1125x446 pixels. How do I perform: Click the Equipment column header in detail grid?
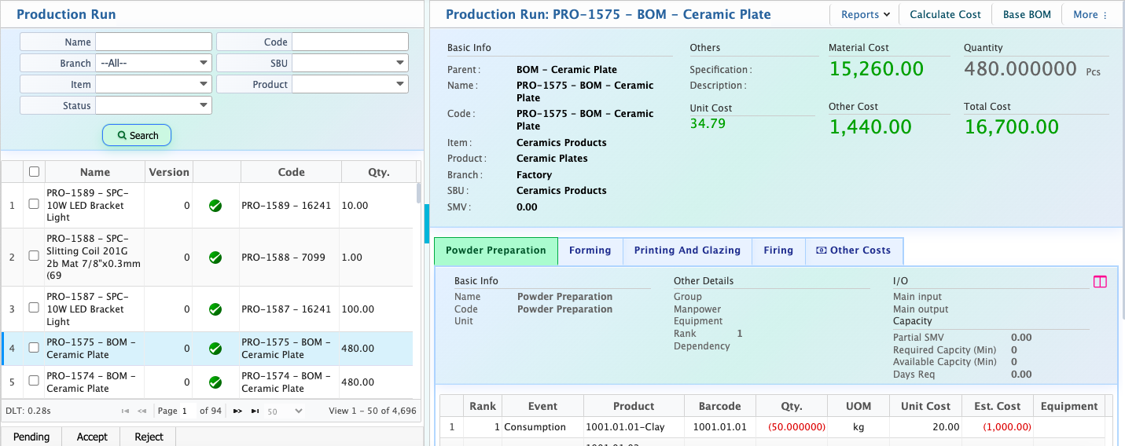pyautogui.click(x=1068, y=406)
